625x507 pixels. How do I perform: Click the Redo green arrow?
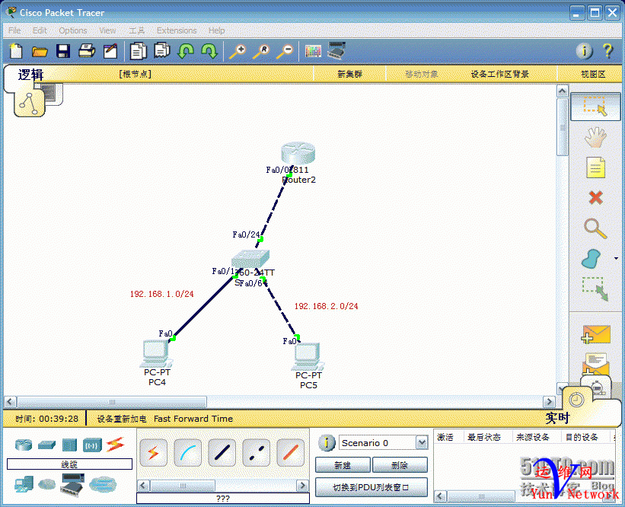pyautogui.click(x=209, y=51)
